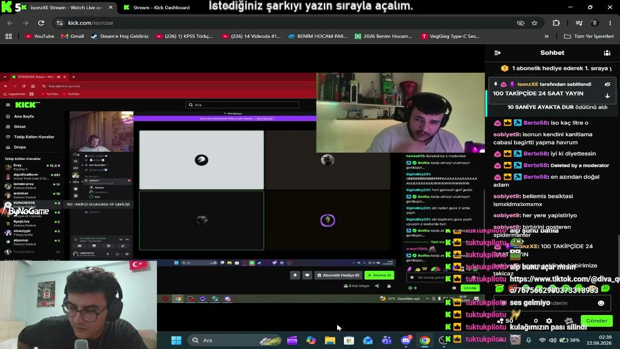View site information for kick.com

tap(60, 23)
